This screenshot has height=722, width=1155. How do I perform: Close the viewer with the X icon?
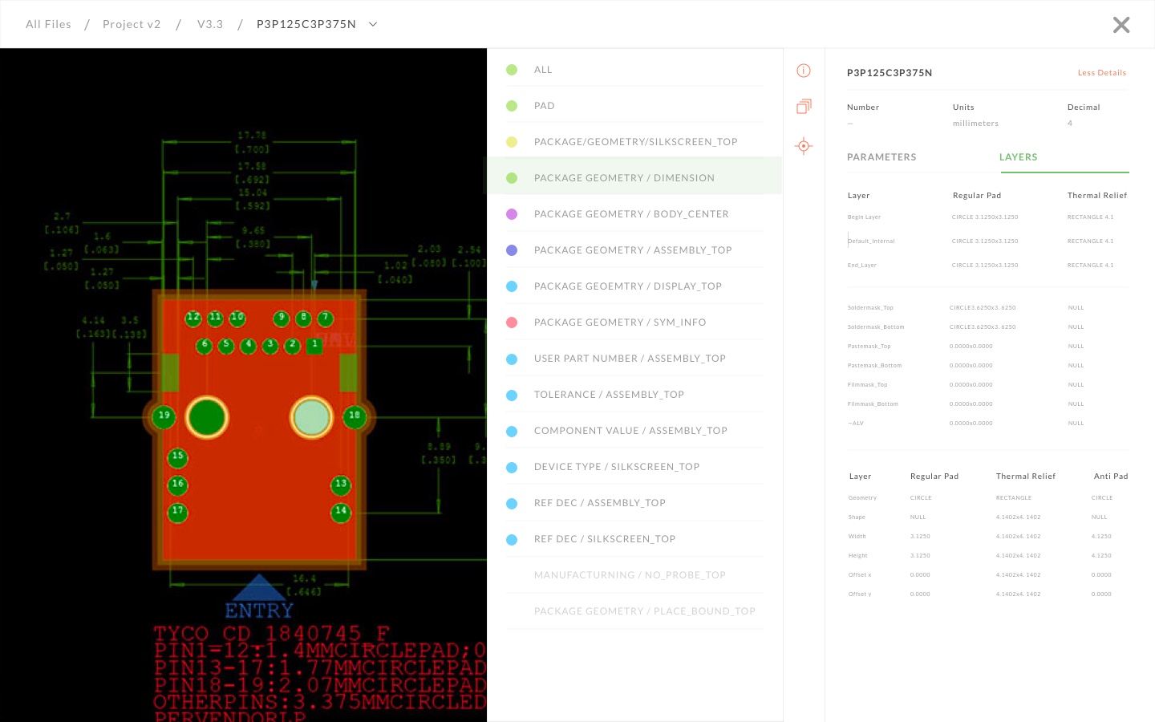point(1121,25)
